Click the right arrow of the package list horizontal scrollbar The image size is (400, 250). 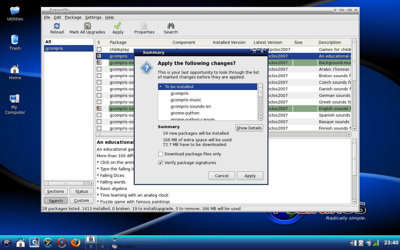point(349,134)
